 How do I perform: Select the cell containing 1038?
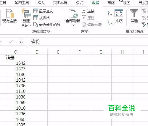pyautogui.click(x=16, y=97)
